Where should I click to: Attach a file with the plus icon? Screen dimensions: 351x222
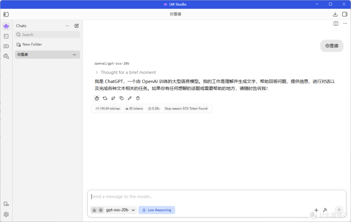click(x=316, y=210)
